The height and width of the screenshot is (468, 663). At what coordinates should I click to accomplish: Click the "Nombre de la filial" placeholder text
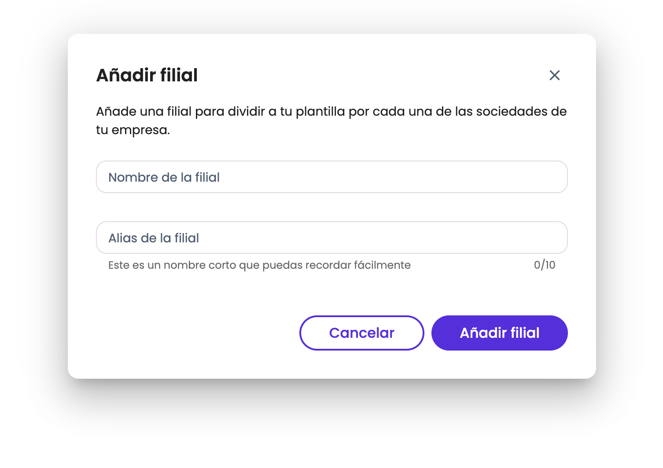click(164, 177)
